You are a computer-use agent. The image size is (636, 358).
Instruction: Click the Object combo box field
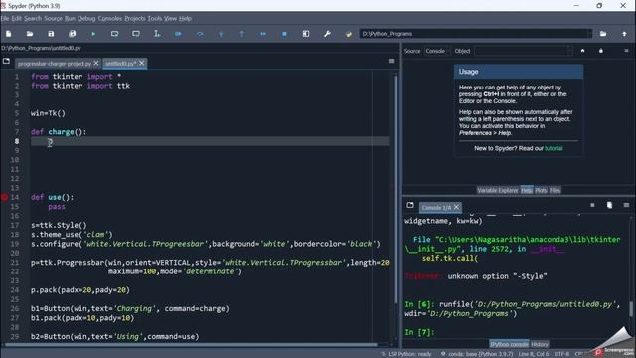[524, 51]
